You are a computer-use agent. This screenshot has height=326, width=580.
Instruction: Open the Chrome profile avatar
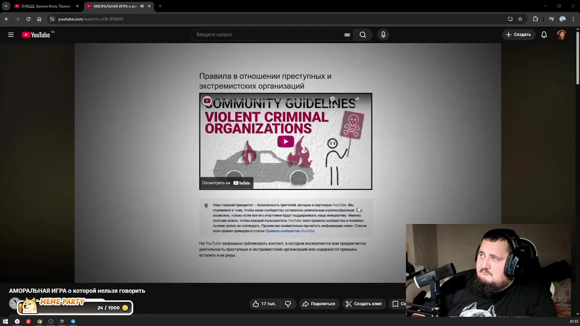562,19
